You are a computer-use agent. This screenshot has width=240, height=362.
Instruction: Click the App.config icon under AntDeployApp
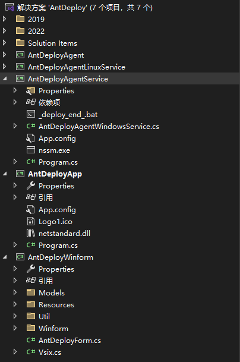click(x=30, y=209)
